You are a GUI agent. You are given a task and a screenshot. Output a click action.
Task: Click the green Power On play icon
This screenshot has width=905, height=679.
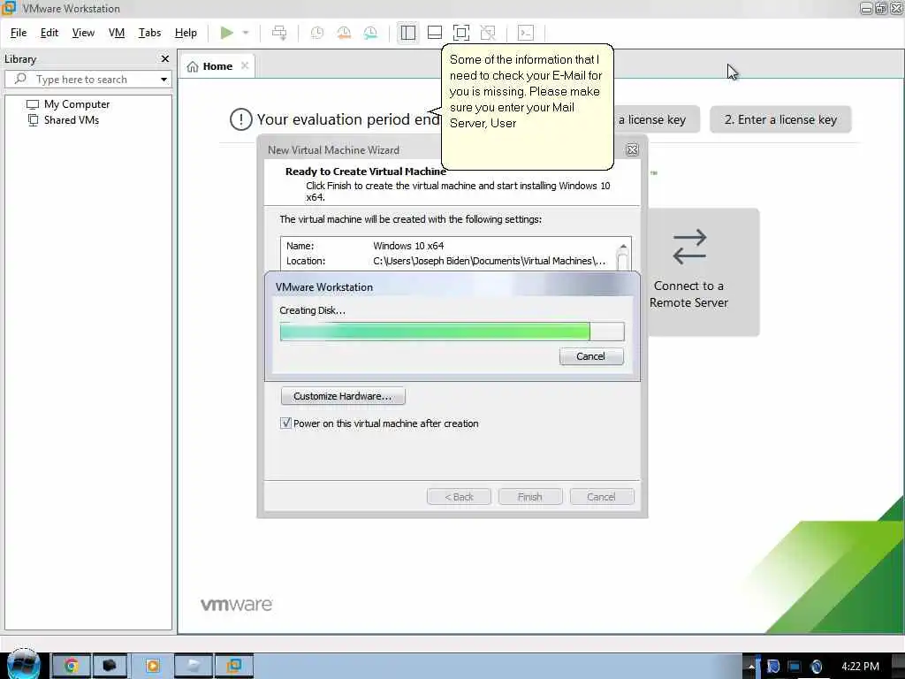click(x=227, y=33)
